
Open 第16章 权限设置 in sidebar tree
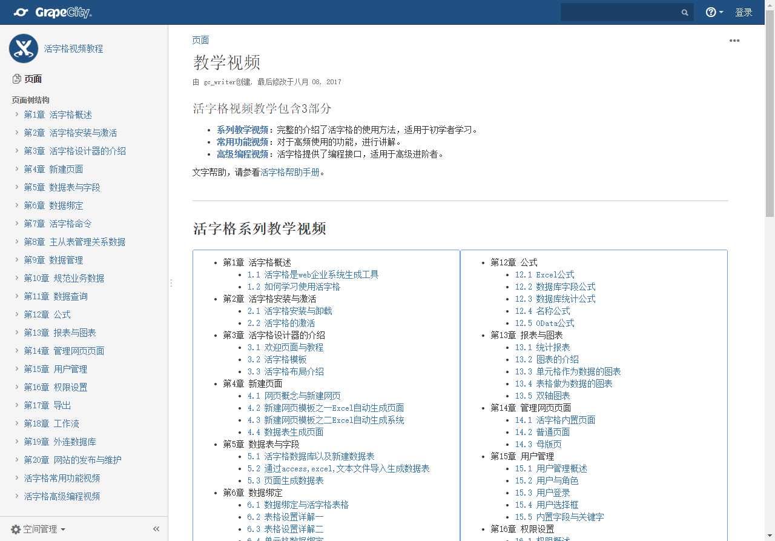pyautogui.click(x=56, y=387)
